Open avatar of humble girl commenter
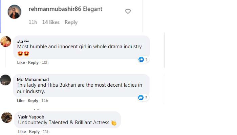Viewport: 237px width, 135px height. [x=6, y=42]
